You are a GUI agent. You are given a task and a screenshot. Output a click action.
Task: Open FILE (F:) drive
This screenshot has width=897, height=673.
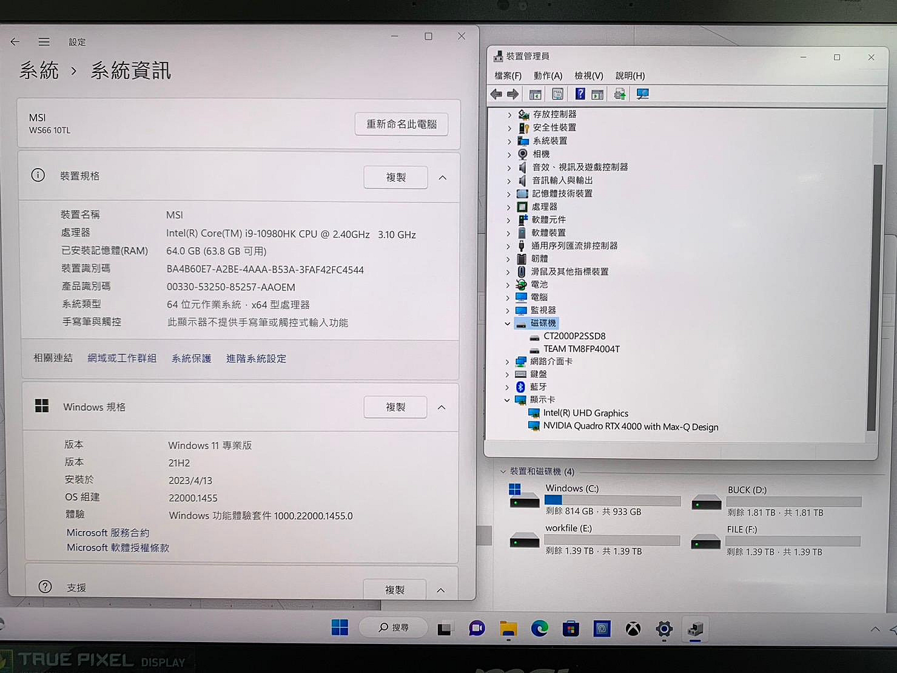pyautogui.click(x=776, y=541)
